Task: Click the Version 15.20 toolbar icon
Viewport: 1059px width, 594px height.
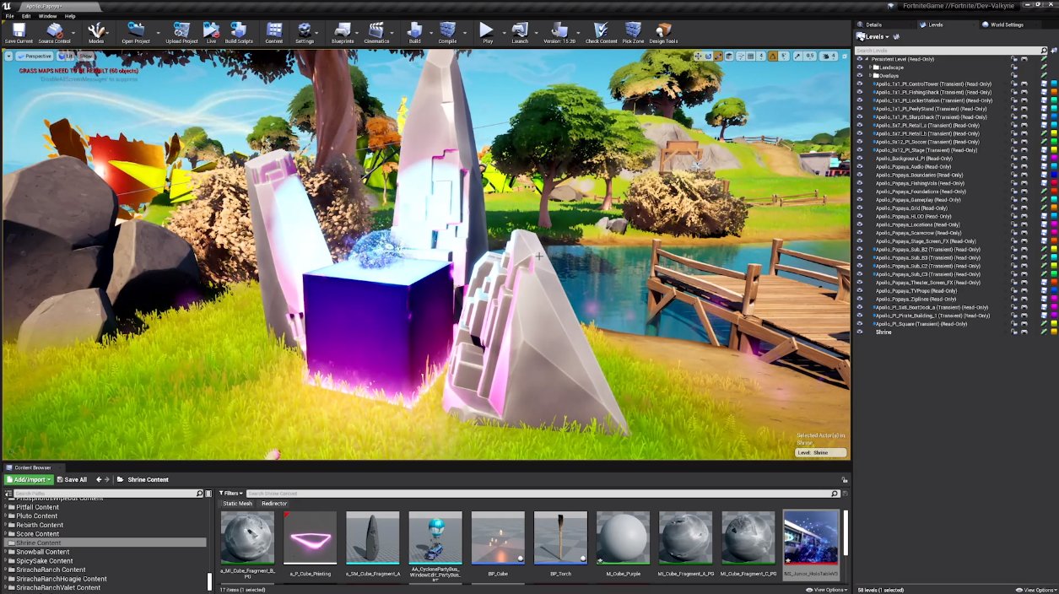Action: pos(559,33)
